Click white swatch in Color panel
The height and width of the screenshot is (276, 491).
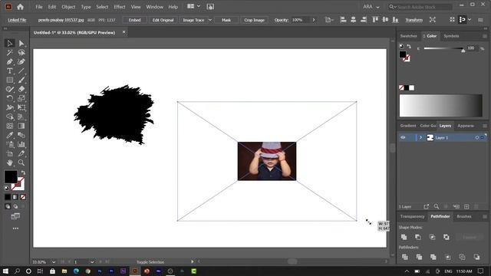coord(412,88)
